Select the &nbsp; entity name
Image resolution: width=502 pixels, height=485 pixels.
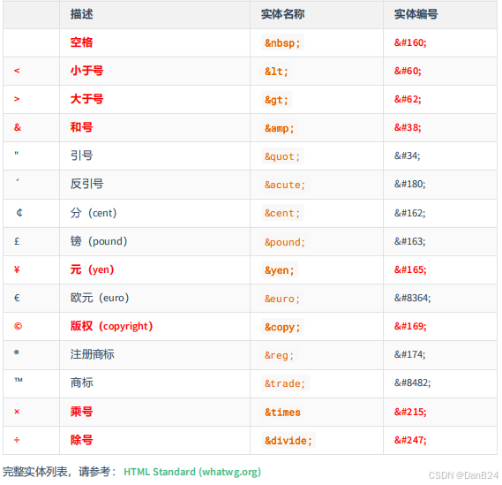click(282, 42)
